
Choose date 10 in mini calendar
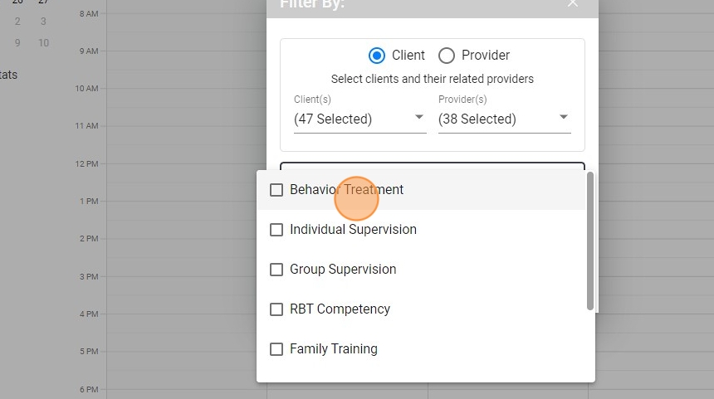coord(43,43)
